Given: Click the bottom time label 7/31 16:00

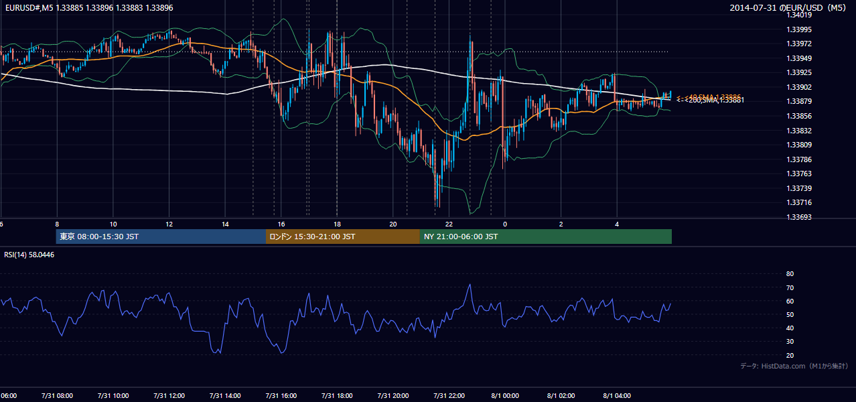Looking at the screenshot, I should point(281,396).
